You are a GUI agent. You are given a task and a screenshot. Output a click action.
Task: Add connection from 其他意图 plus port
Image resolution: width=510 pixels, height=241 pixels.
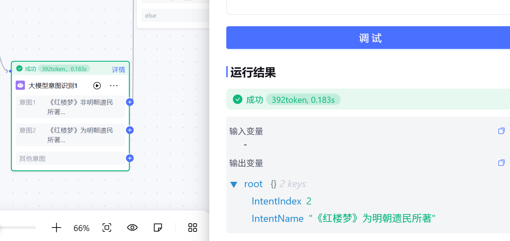[130, 158]
